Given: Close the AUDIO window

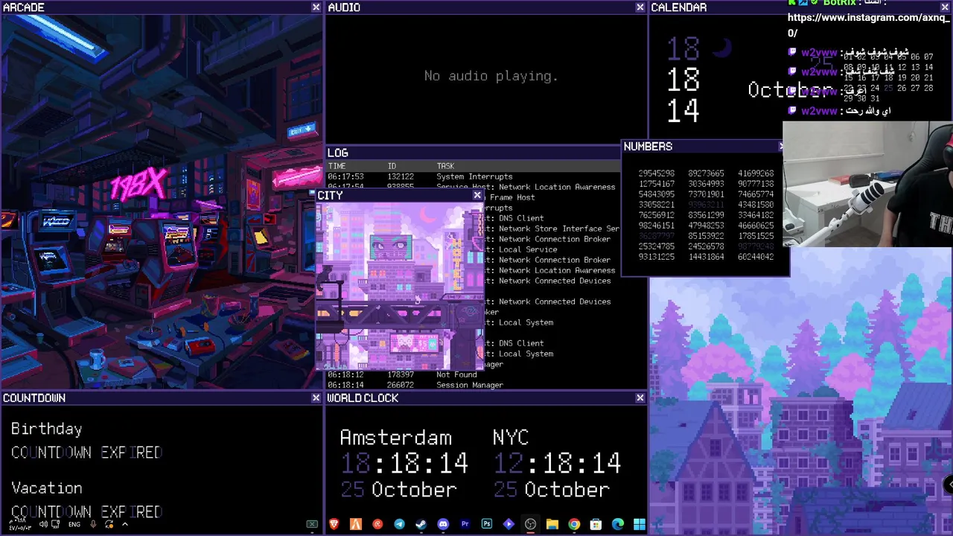Looking at the screenshot, I should pyautogui.click(x=640, y=7).
